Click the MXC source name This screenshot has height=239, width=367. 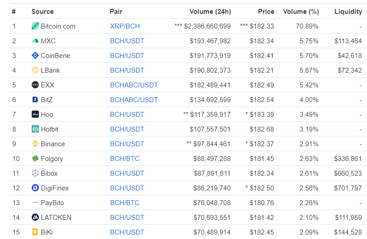(x=48, y=41)
